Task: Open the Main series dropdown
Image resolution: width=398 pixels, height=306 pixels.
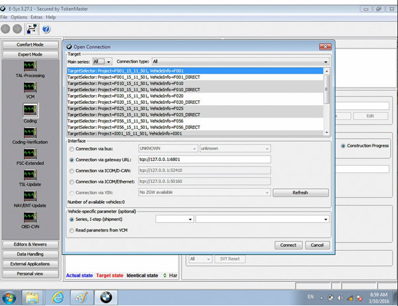Action: [x=102, y=61]
